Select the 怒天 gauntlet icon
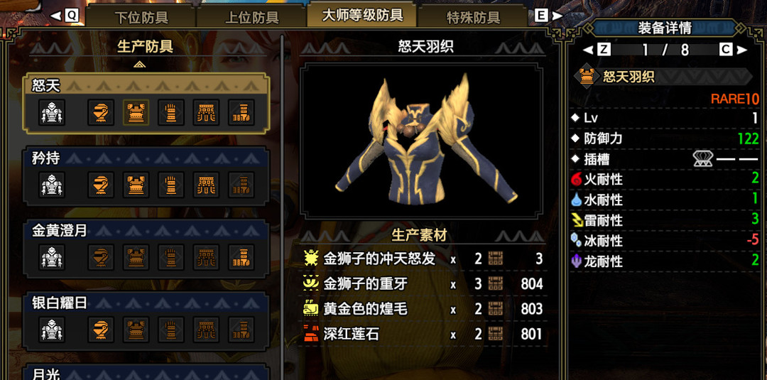The height and width of the screenshot is (380, 767). [x=171, y=112]
